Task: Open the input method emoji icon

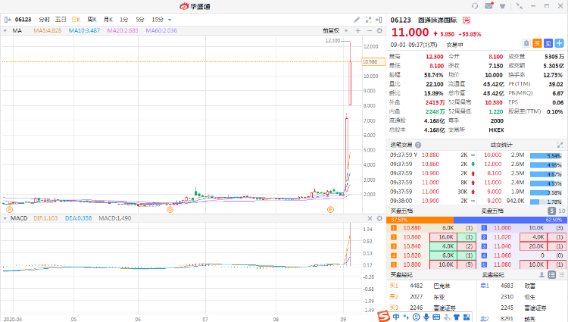Action: coord(417,317)
